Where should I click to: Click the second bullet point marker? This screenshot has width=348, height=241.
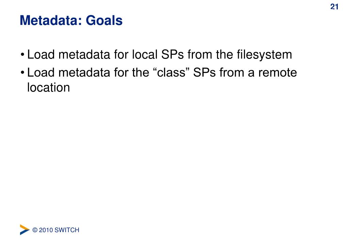point(22,73)
